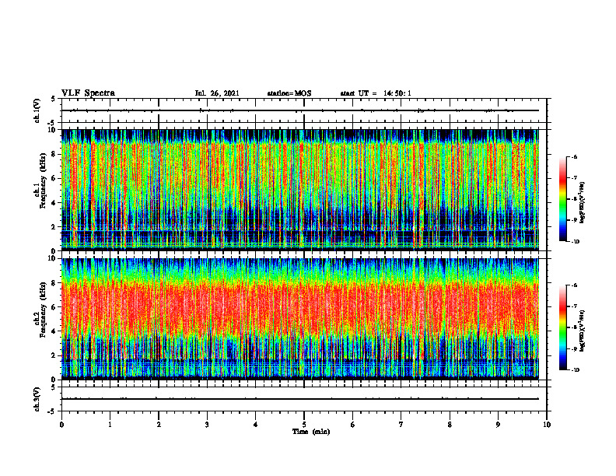Click the "-6" tick on ch.2 colorbar
This screenshot has height=476, width=616.
pos(574,285)
